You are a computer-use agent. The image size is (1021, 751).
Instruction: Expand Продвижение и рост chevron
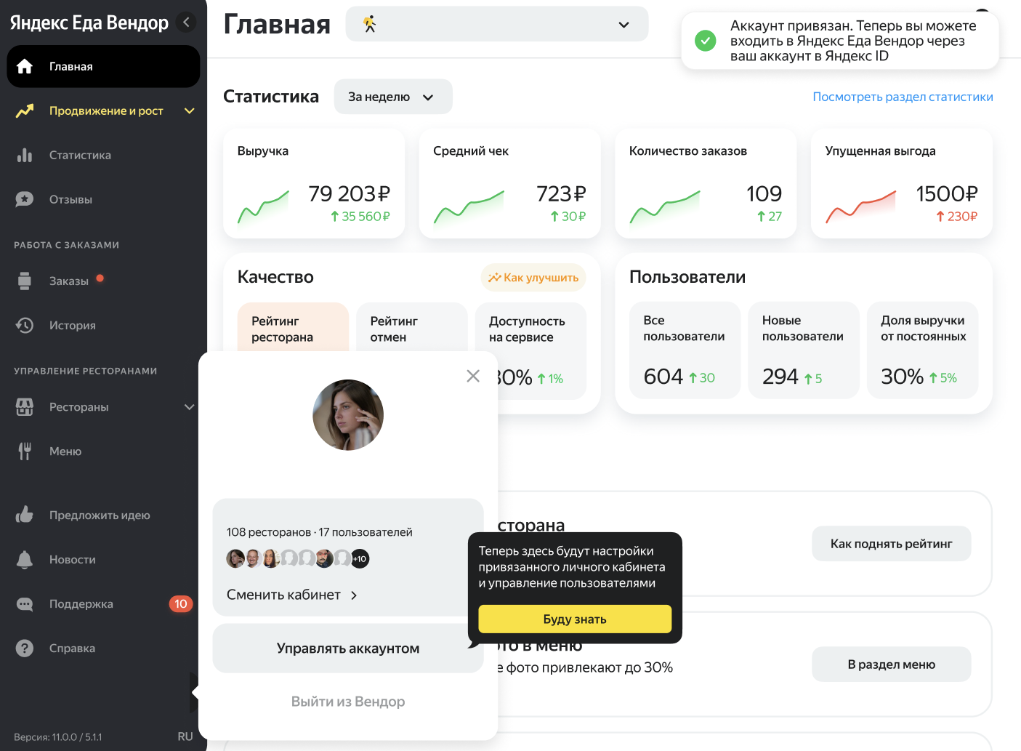coord(190,111)
